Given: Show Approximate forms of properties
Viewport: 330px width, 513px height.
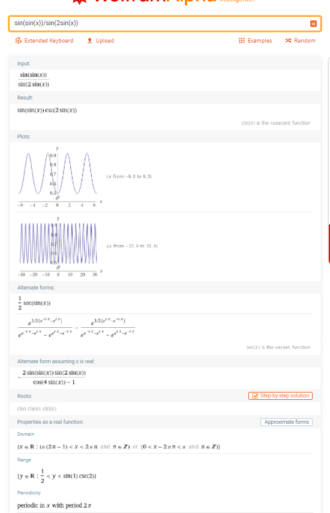Looking at the screenshot, I should click(x=286, y=422).
